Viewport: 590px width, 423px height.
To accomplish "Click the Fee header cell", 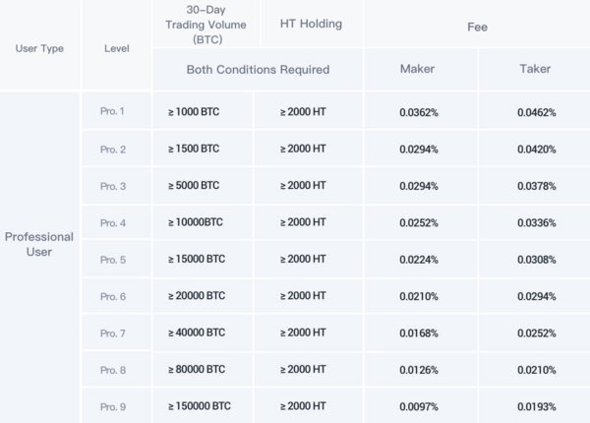I will pos(477,27).
